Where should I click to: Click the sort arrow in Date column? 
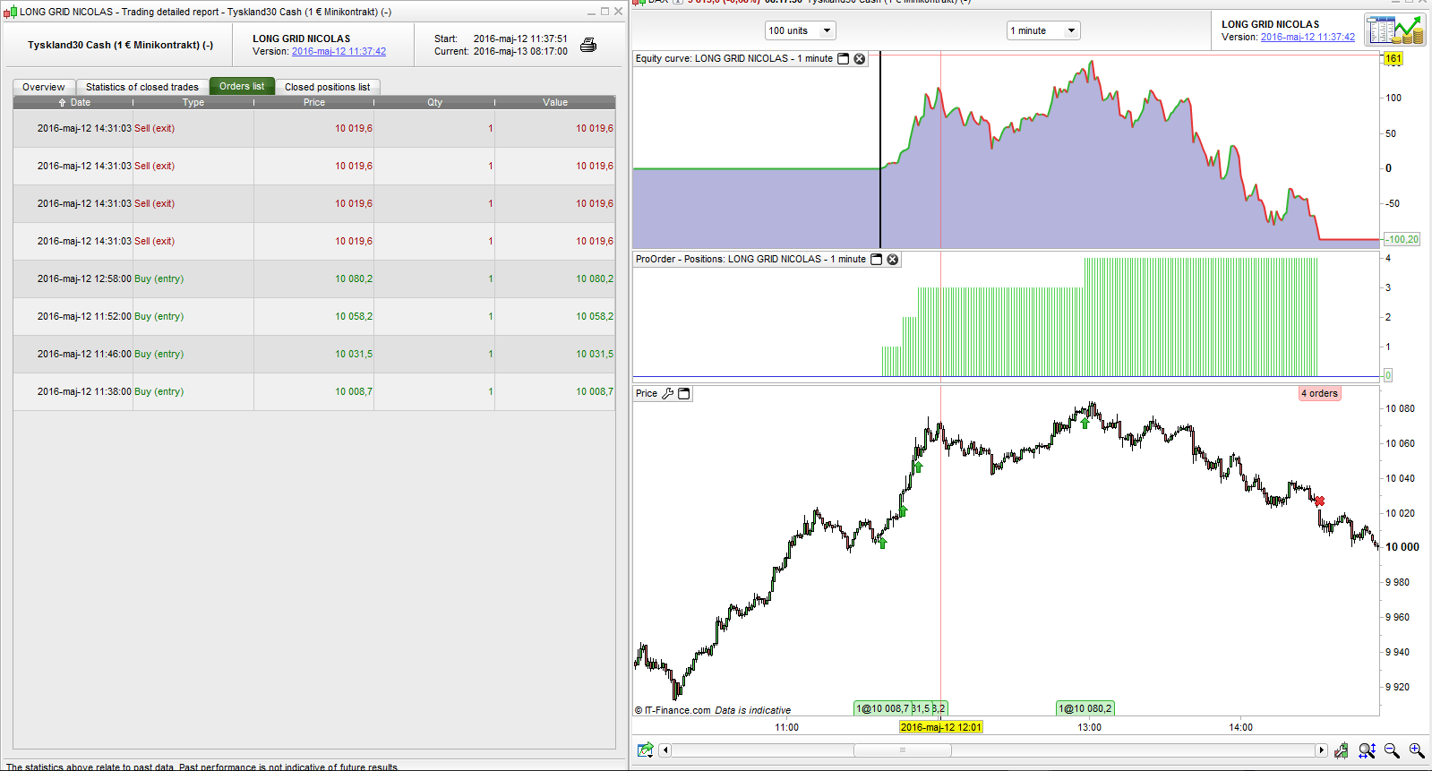[x=63, y=103]
